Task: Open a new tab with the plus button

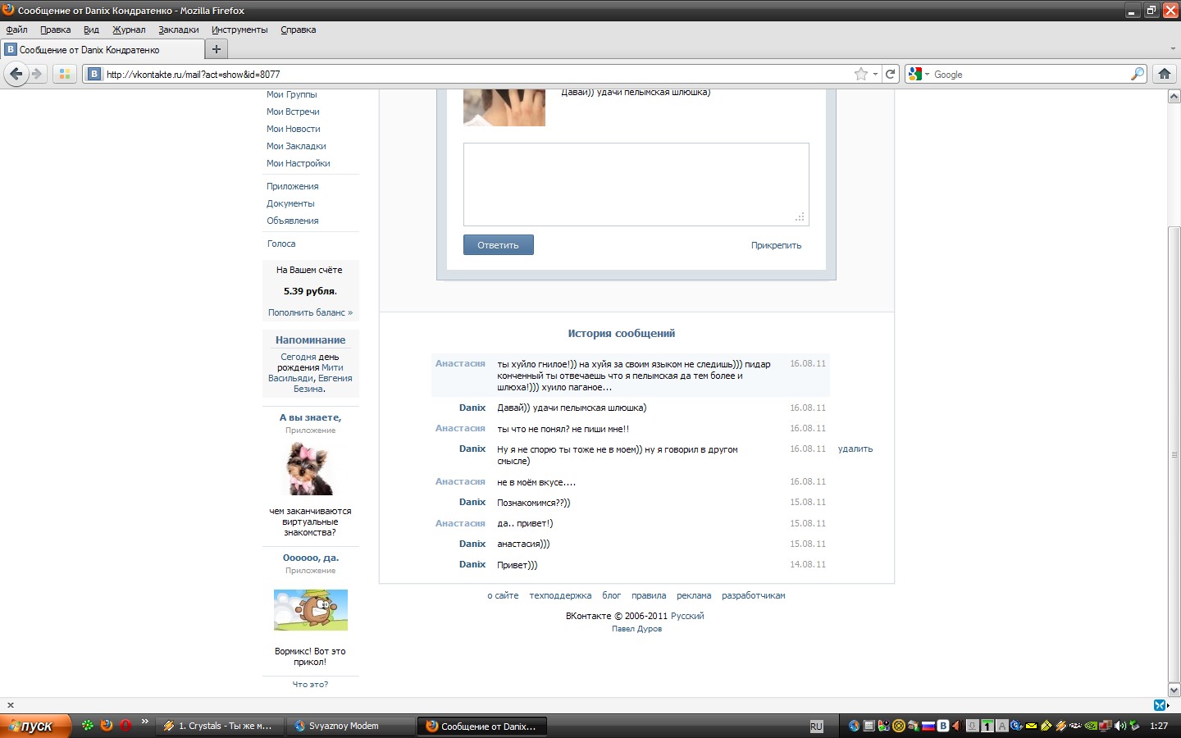Action: [x=217, y=49]
